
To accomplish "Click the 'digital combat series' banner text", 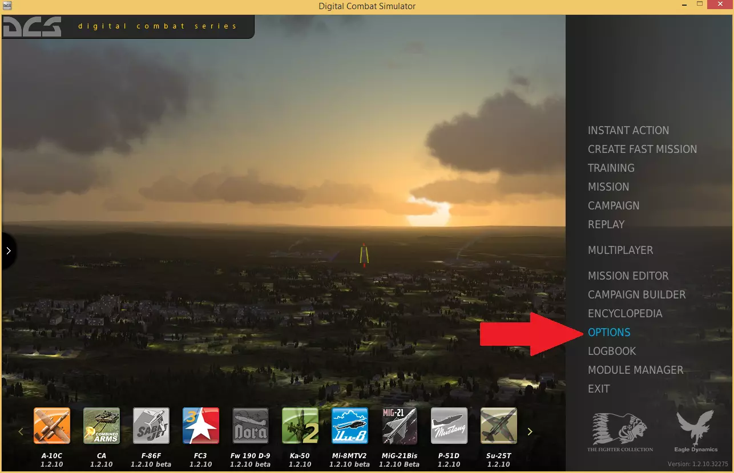I will pyautogui.click(x=158, y=26).
